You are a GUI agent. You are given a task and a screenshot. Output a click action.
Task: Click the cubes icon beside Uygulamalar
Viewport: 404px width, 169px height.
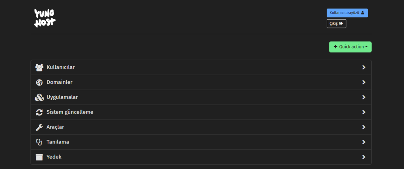pyautogui.click(x=39, y=97)
